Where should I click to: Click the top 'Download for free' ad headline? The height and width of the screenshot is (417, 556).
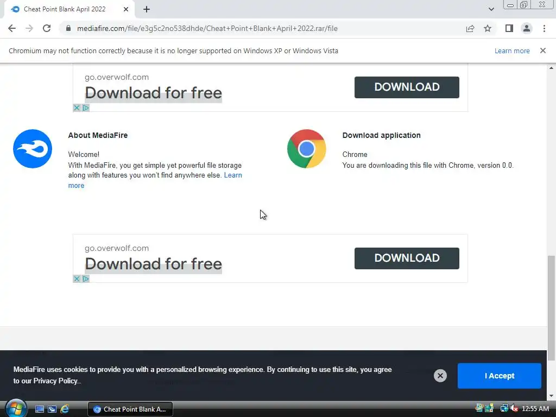point(153,93)
